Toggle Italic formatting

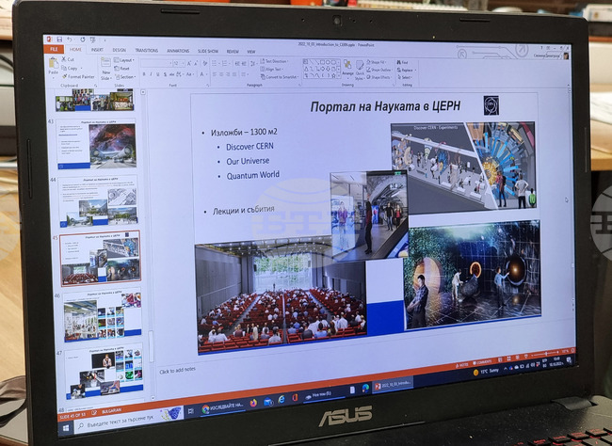pos(151,74)
